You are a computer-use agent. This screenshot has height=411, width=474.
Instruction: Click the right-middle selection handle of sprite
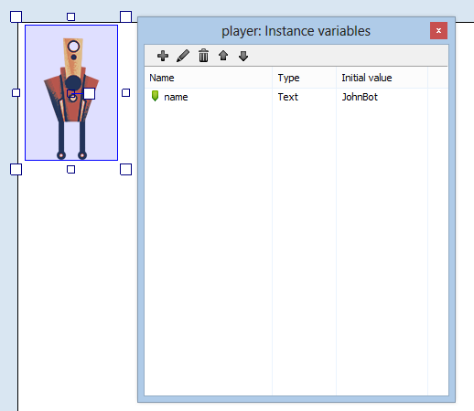pos(125,92)
